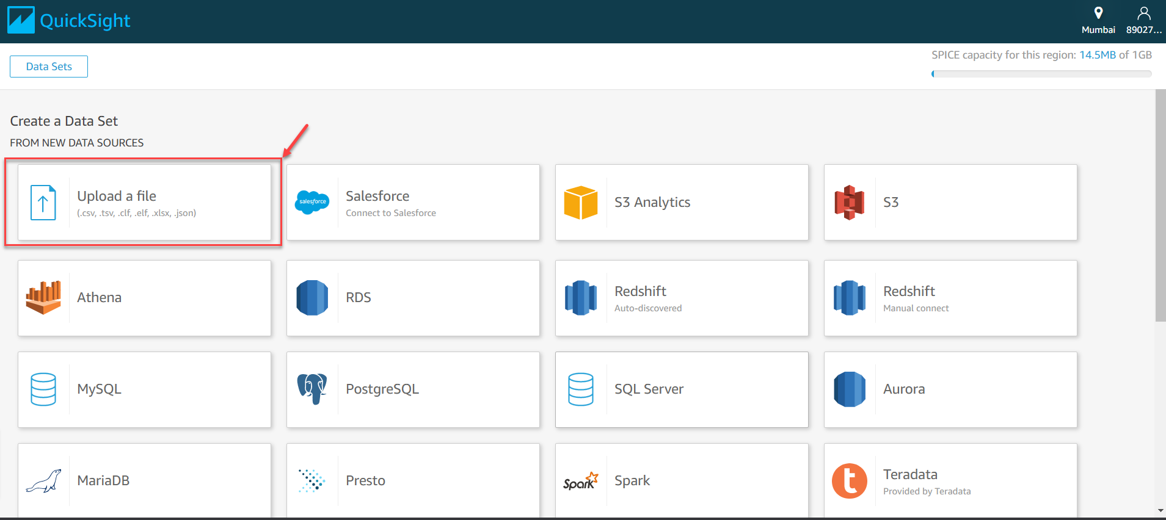Click the Upload a file arrow icon
Image resolution: width=1166 pixels, height=520 pixels.
click(x=43, y=203)
